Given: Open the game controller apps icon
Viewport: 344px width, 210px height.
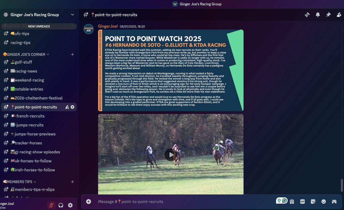Looking at the screenshot, I should pyautogui.click(x=334, y=202).
